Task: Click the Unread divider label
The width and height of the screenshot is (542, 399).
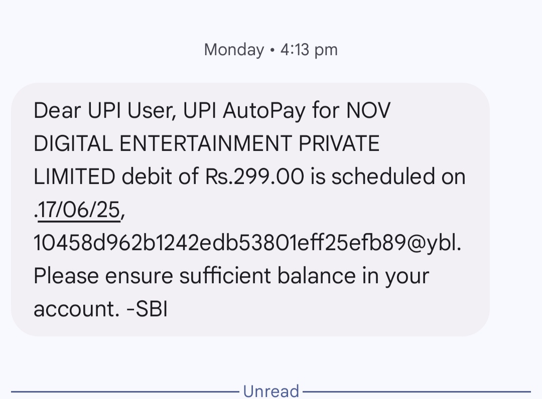Action: click(271, 391)
